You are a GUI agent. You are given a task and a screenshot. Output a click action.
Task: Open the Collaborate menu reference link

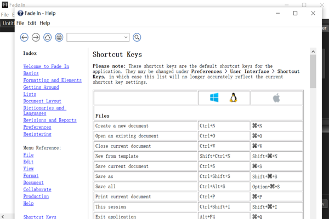tap(37, 190)
